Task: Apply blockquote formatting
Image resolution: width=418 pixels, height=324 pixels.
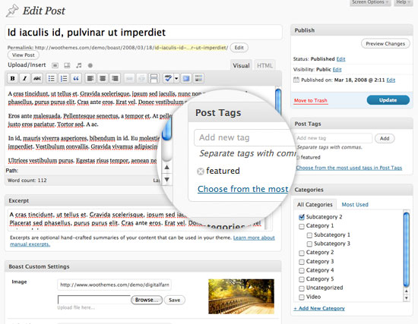Action: point(76,78)
